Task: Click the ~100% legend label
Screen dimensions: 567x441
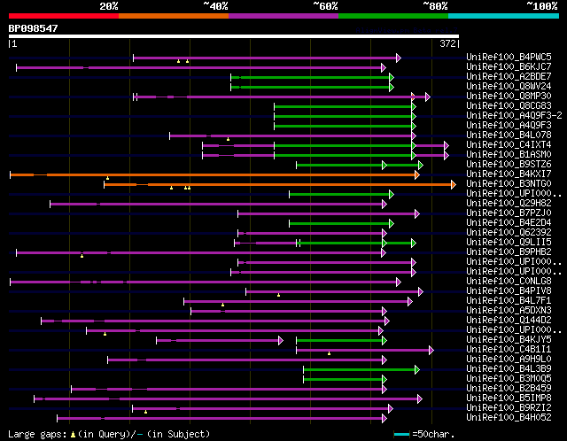Action: click(542, 6)
